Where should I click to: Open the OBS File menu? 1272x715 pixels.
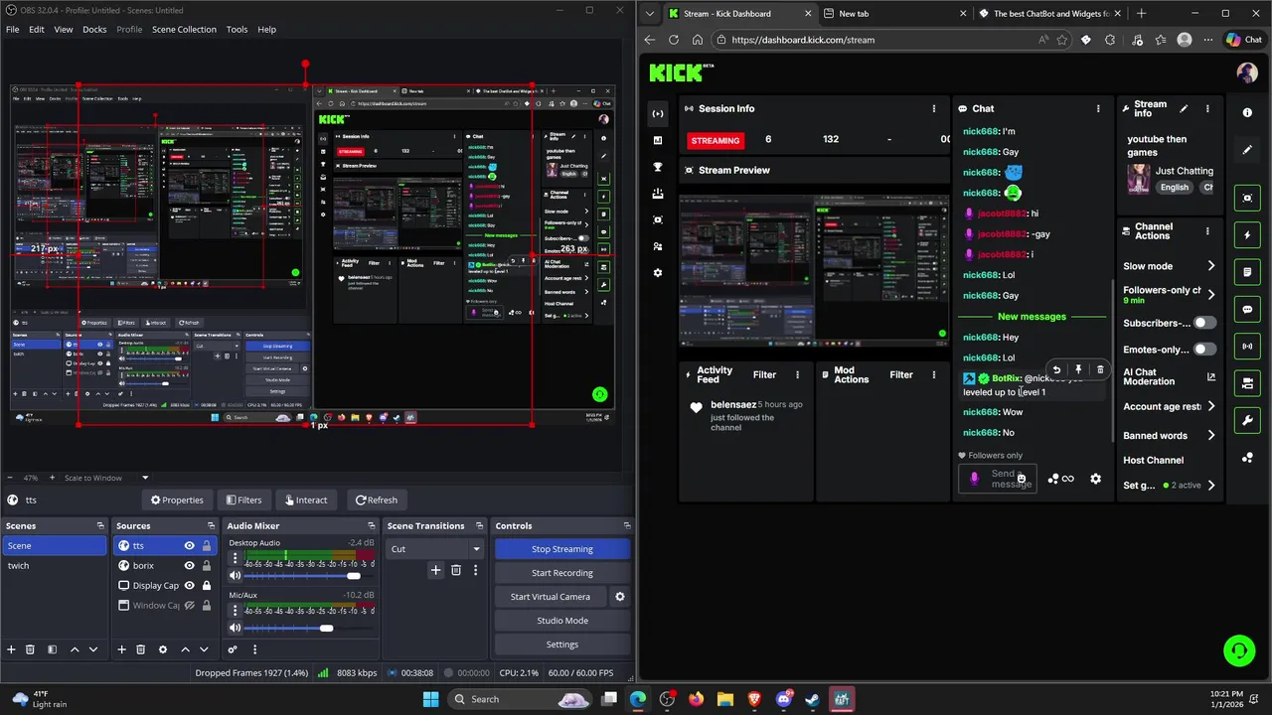(12, 29)
